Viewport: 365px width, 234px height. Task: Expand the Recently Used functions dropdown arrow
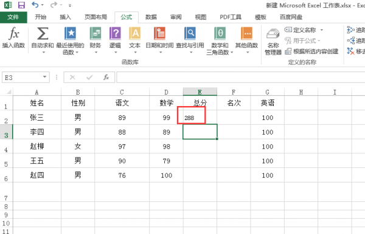click(x=77, y=53)
